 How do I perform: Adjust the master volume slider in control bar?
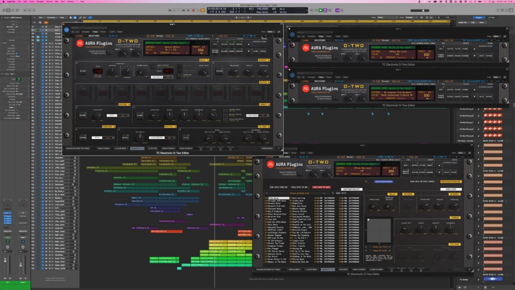pos(420,11)
